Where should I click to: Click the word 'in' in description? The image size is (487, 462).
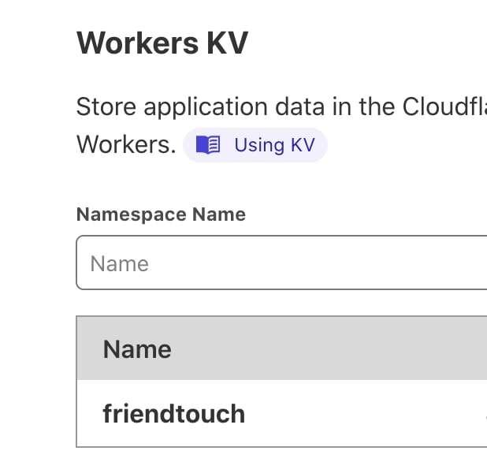[x=342, y=107]
